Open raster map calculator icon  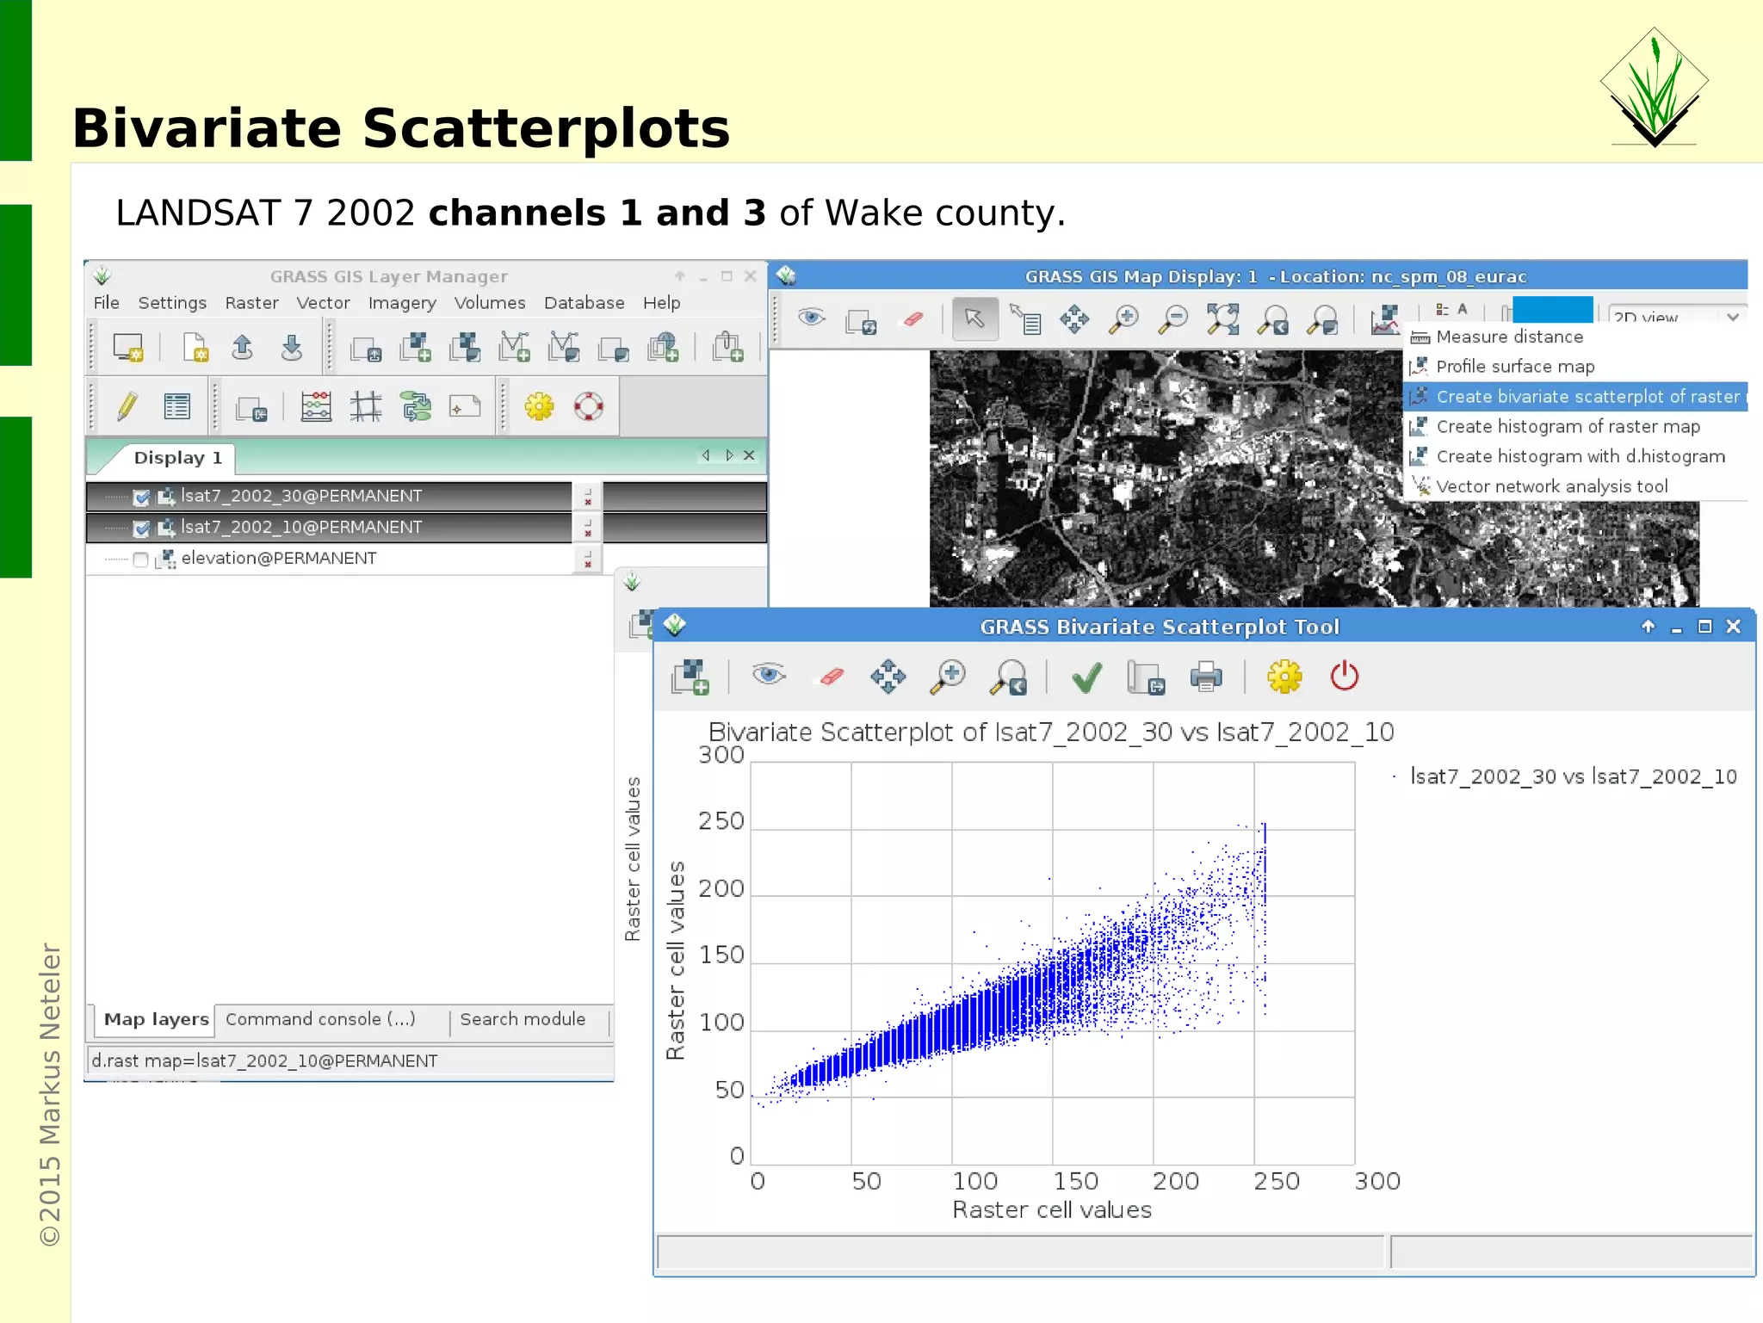pos(316,406)
